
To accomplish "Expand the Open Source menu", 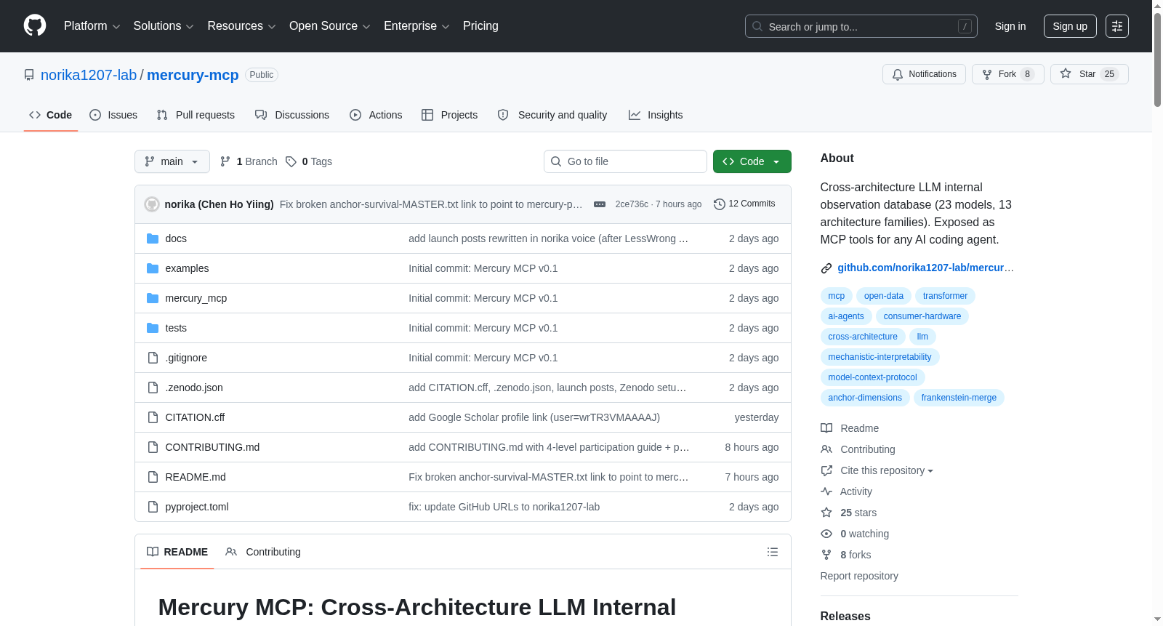I will pos(330,26).
